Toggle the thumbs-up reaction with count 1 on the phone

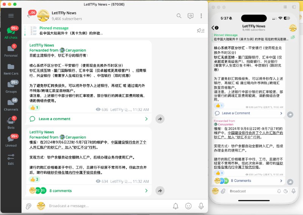coord(219,105)
